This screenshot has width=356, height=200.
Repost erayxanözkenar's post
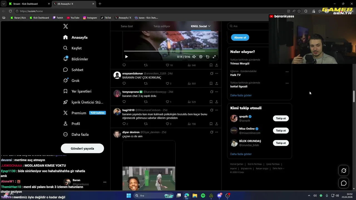146,83
